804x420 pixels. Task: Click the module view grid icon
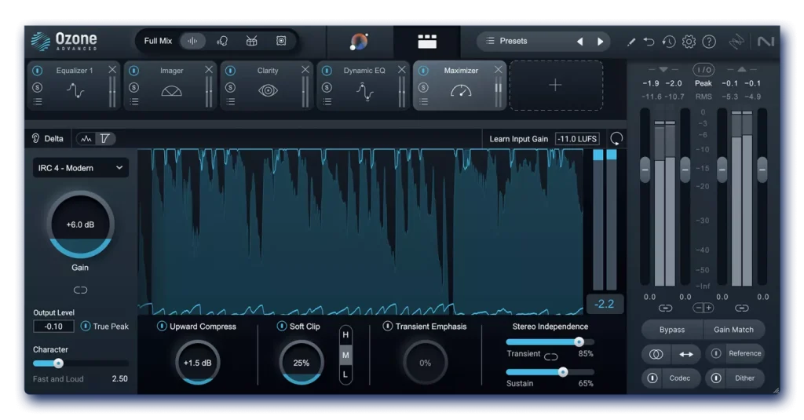pyautogui.click(x=426, y=42)
